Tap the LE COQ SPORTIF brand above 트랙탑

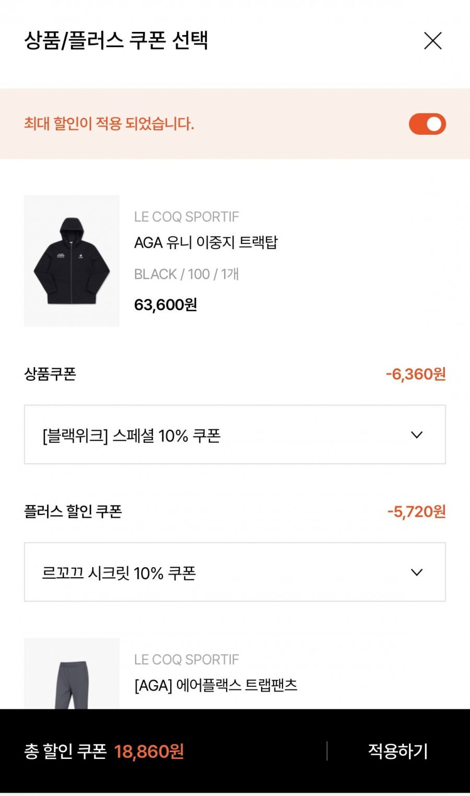coord(186,217)
